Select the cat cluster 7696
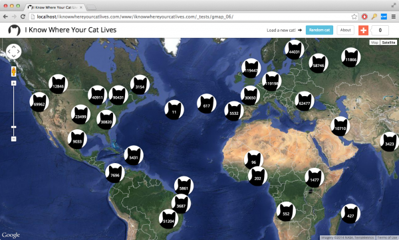 coord(115,173)
